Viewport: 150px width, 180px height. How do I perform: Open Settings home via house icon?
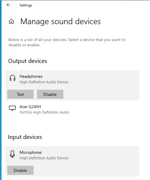click(11, 22)
